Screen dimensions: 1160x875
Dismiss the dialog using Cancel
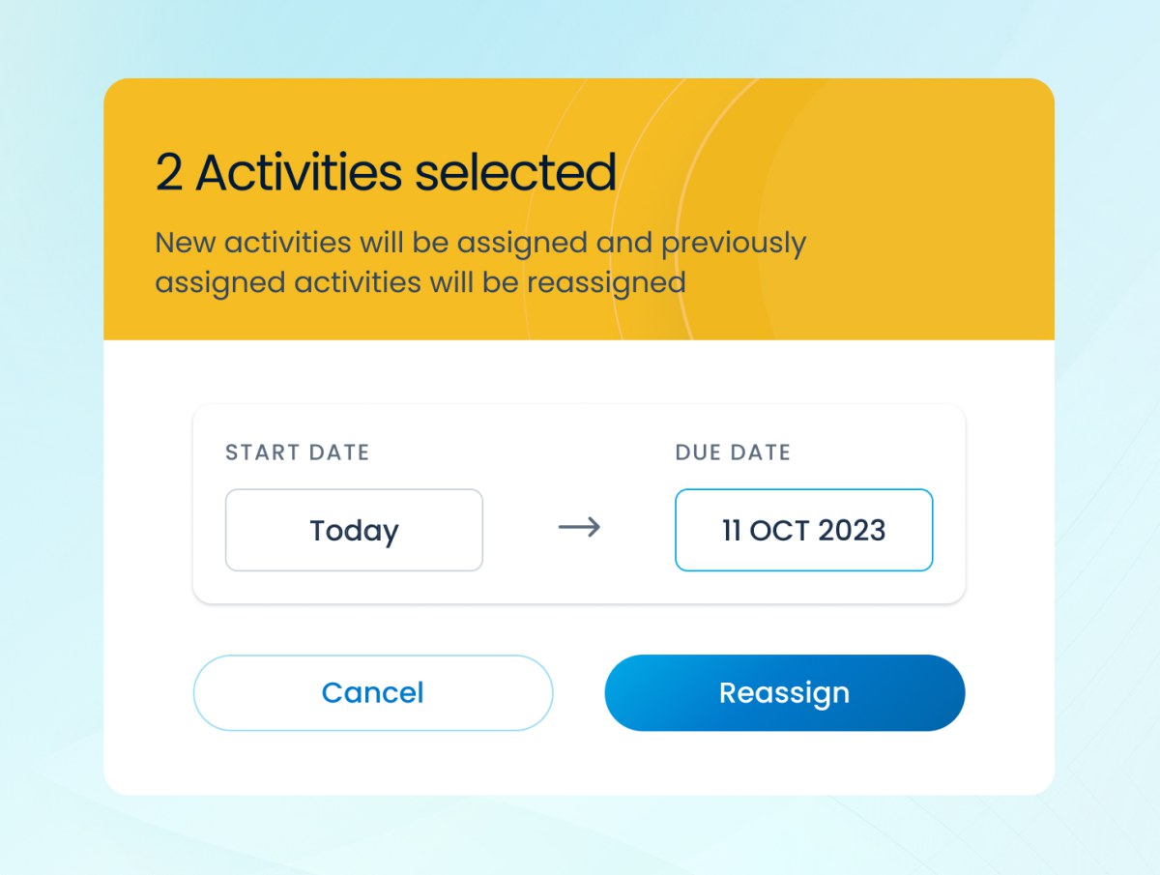372,692
